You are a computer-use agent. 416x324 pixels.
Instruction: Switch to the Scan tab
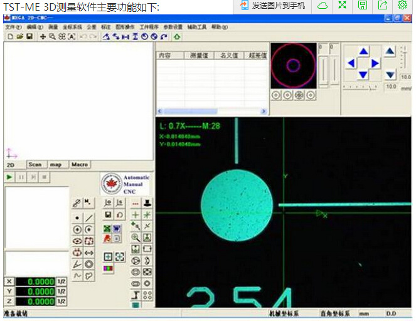pyautogui.click(x=35, y=165)
